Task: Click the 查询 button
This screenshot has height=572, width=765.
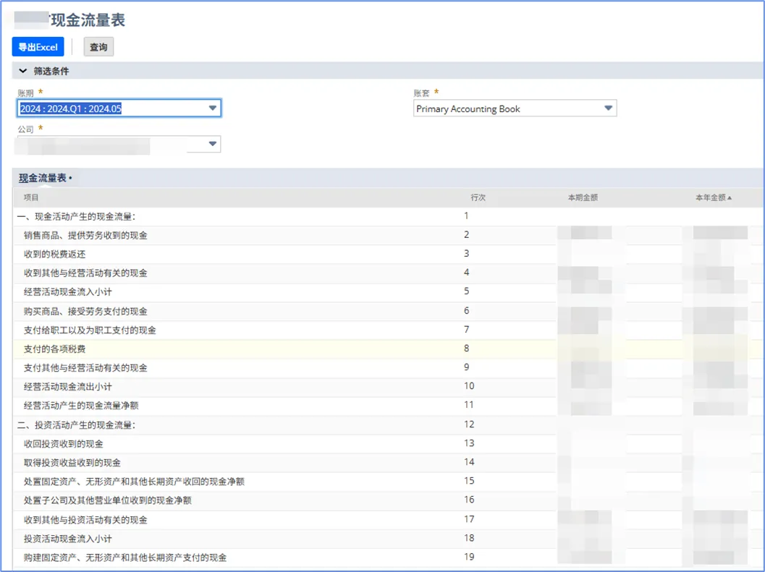Action: [98, 47]
